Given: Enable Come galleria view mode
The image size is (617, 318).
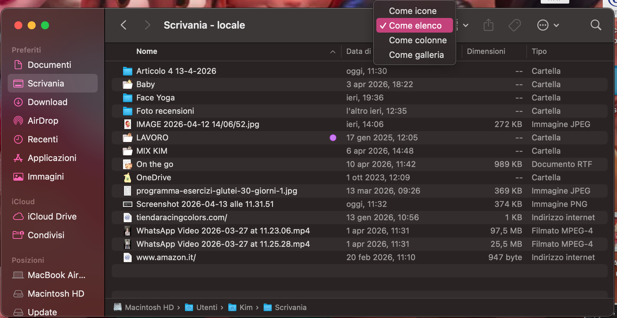Looking at the screenshot, I should pos(416,55).
